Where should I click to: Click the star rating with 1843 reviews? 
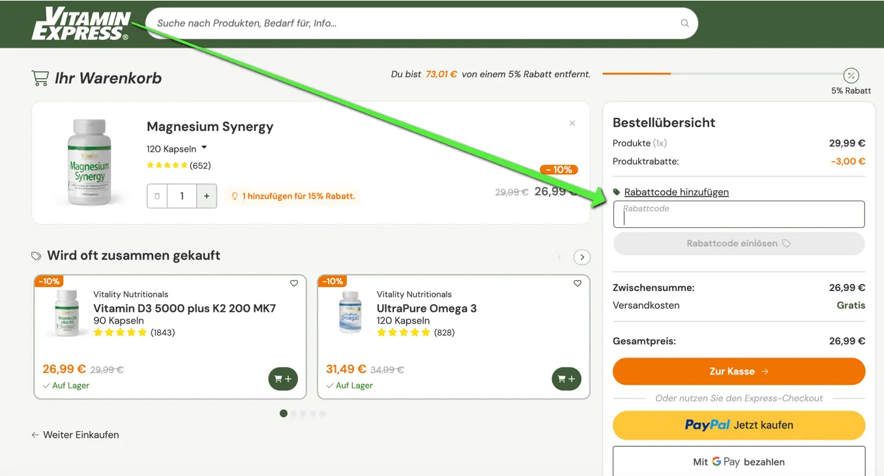click(120, 333)
